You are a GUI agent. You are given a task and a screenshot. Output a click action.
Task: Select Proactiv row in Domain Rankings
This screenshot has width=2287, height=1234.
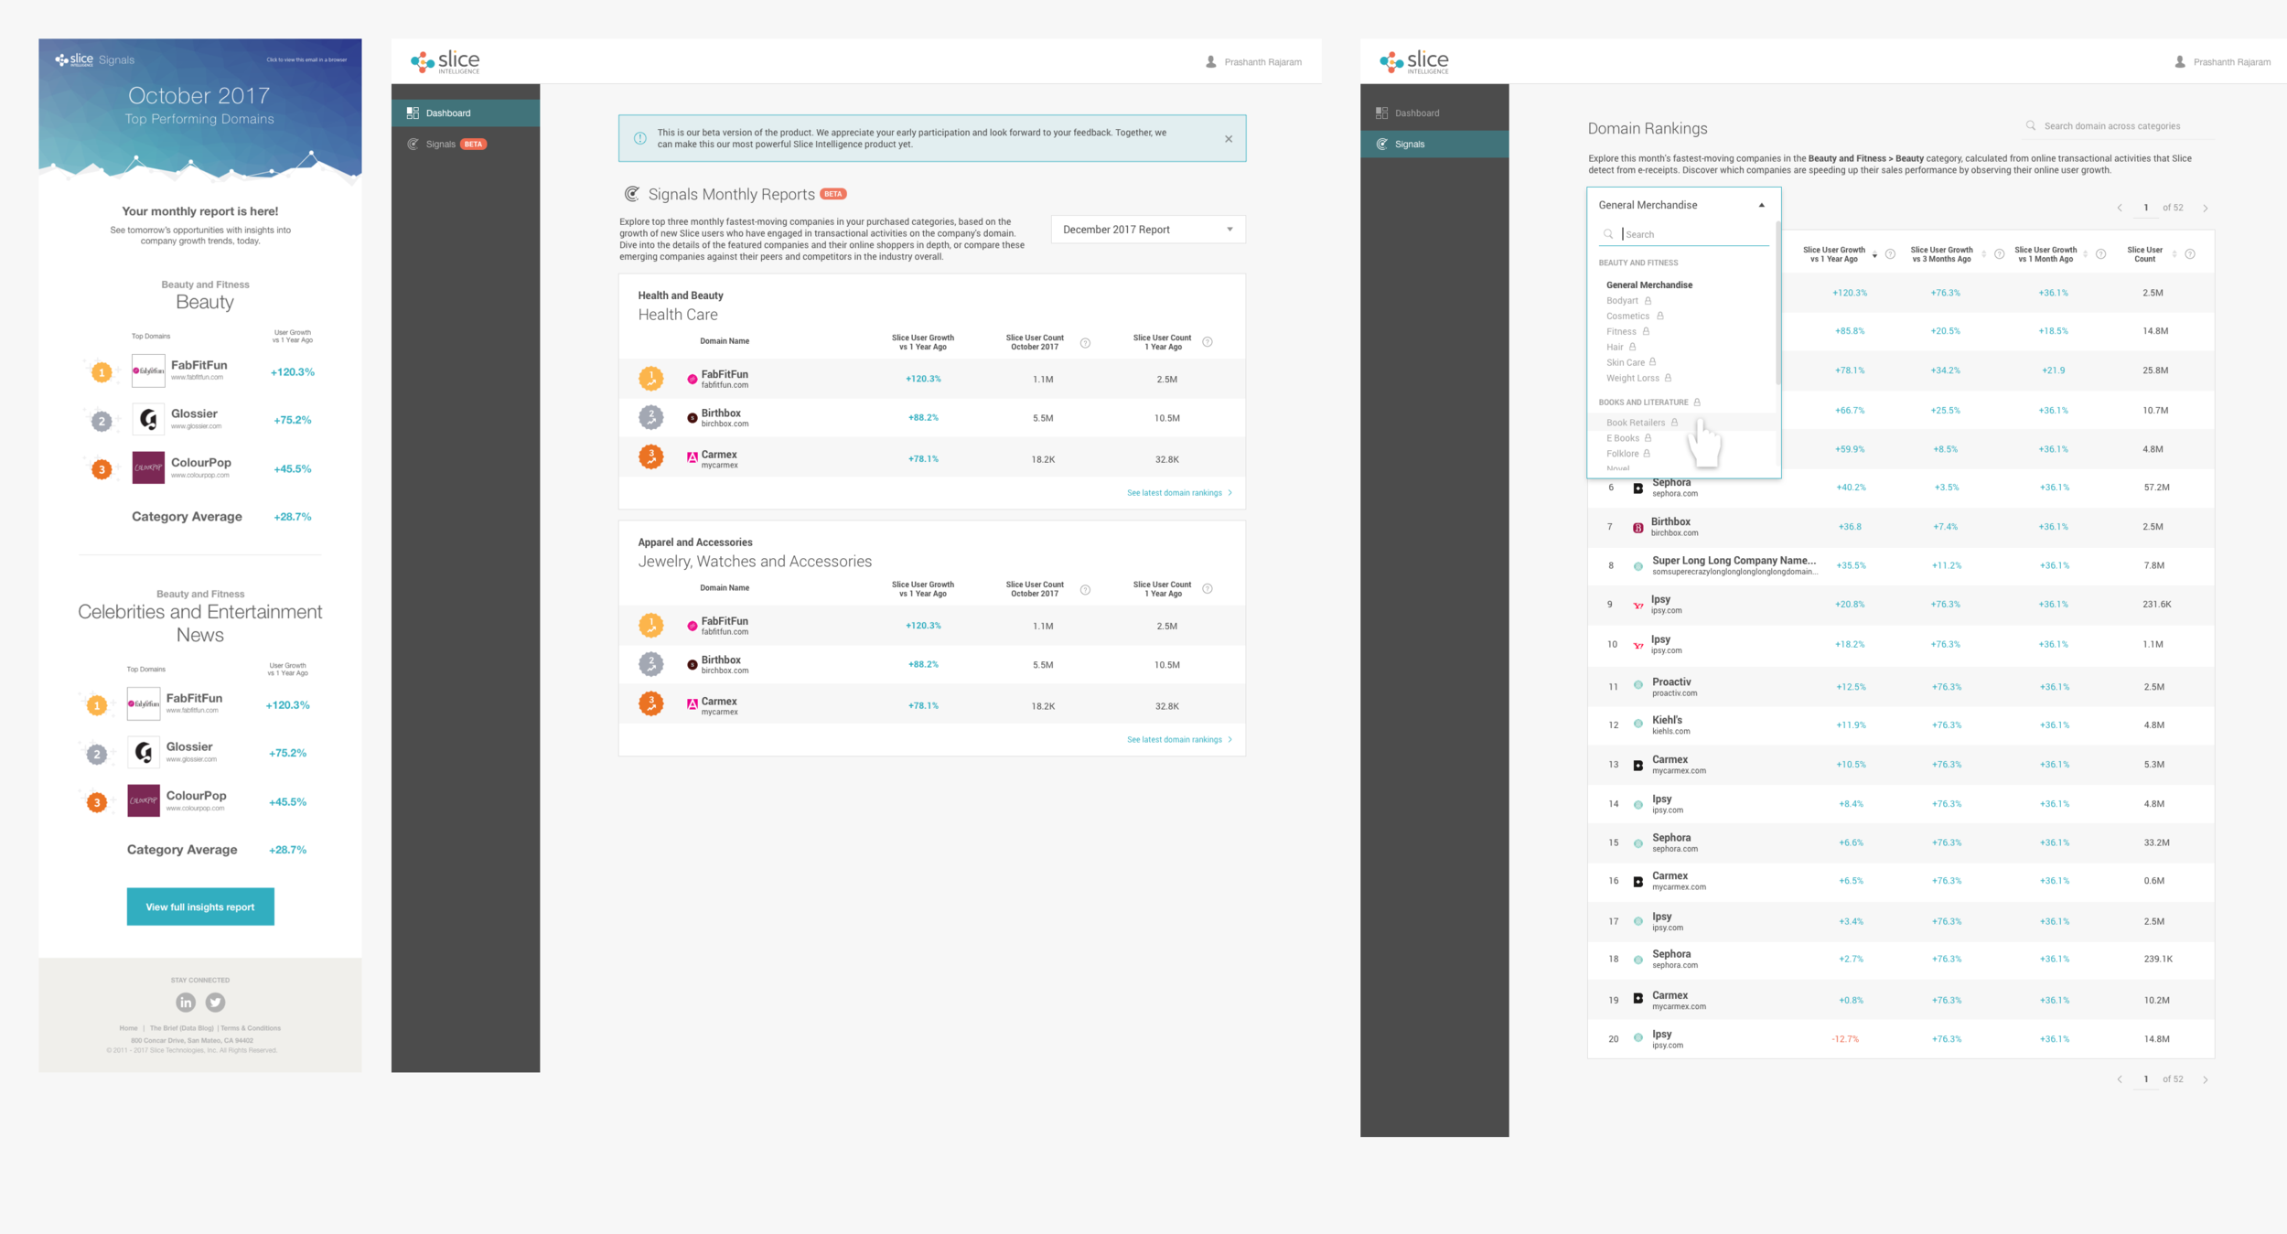click(x=1901, y=686)
